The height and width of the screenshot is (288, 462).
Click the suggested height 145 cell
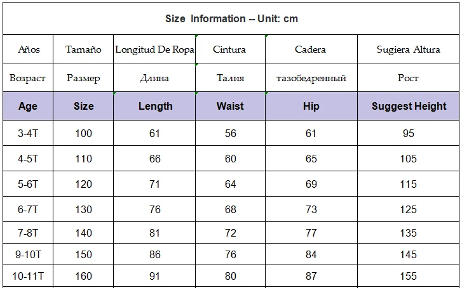tap(409, 254)
